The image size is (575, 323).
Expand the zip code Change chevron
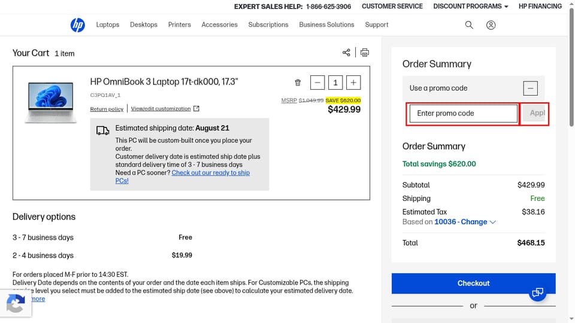point(492,222)
